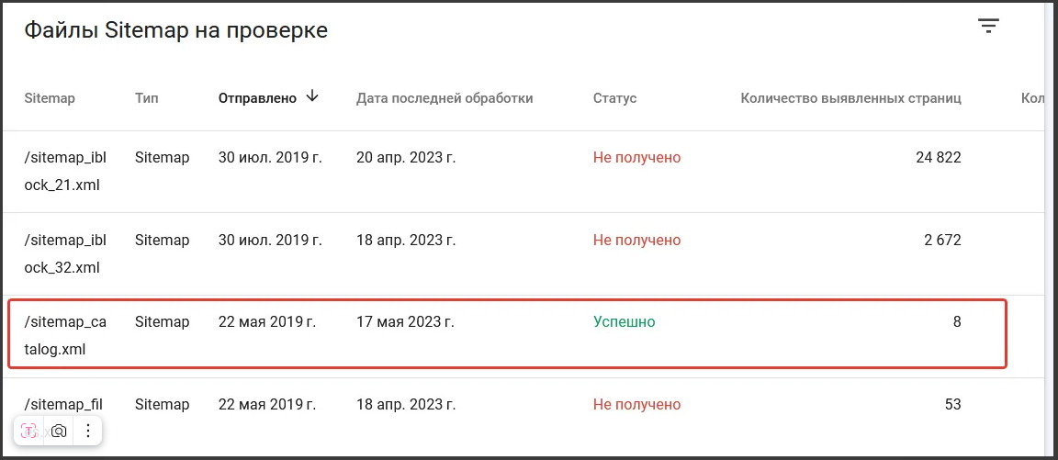Viewport: 1058px width, 460px height.
Task: Open the filter icon above the table
Action: pos(988,27)
